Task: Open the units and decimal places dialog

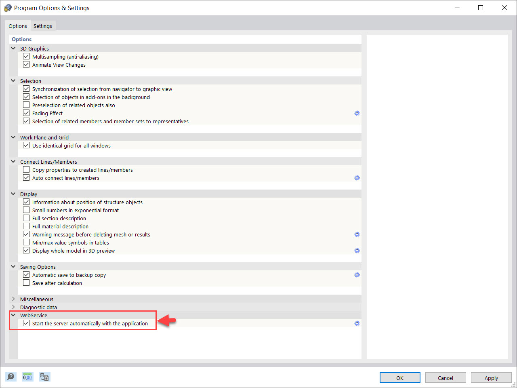Action: (x=27, y=376)
